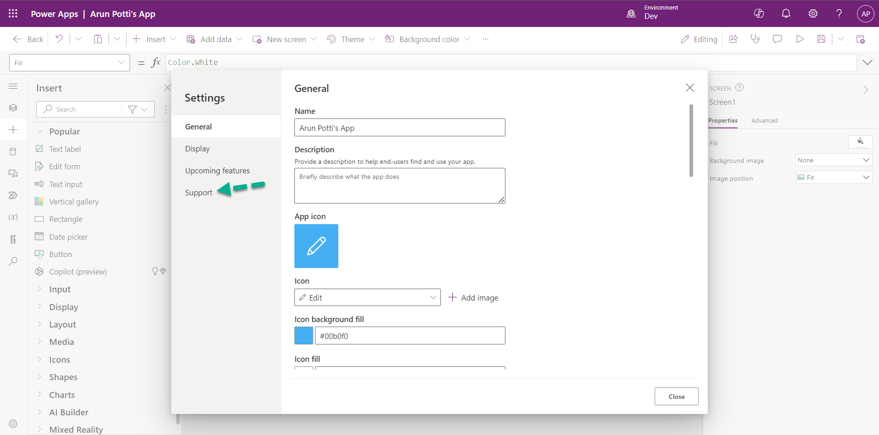
Task: Open the Variables panel
Action: (13, 217)
